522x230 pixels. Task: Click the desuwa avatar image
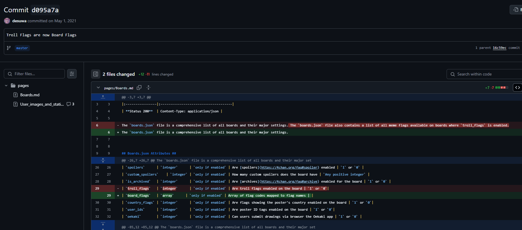(7, 21)
